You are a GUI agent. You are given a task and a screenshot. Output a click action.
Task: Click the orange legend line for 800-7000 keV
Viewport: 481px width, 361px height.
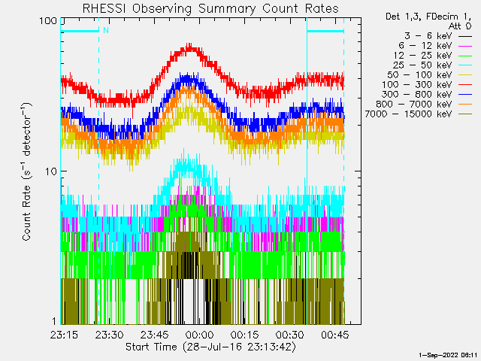465,105
